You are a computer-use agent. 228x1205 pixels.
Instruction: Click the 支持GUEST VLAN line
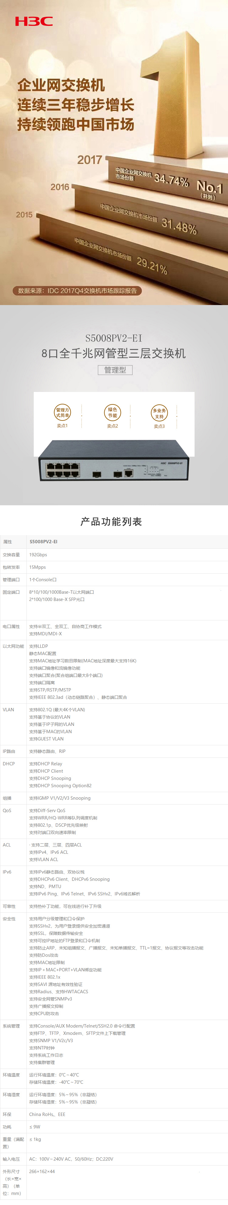pyautogui.click(x=46, y=739)
